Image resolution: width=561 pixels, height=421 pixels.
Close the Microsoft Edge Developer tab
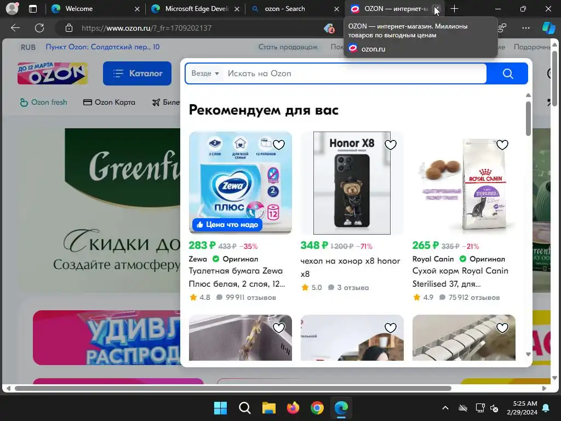tap(237, 9)
